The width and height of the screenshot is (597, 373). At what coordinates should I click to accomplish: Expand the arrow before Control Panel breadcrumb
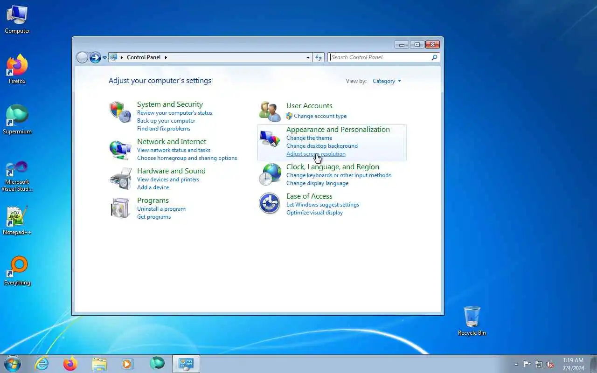(x=122, y=57)
